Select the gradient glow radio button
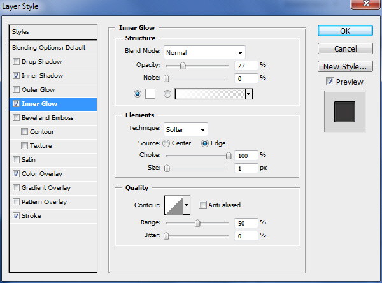382x283 pixels. [x=167, y=94]
